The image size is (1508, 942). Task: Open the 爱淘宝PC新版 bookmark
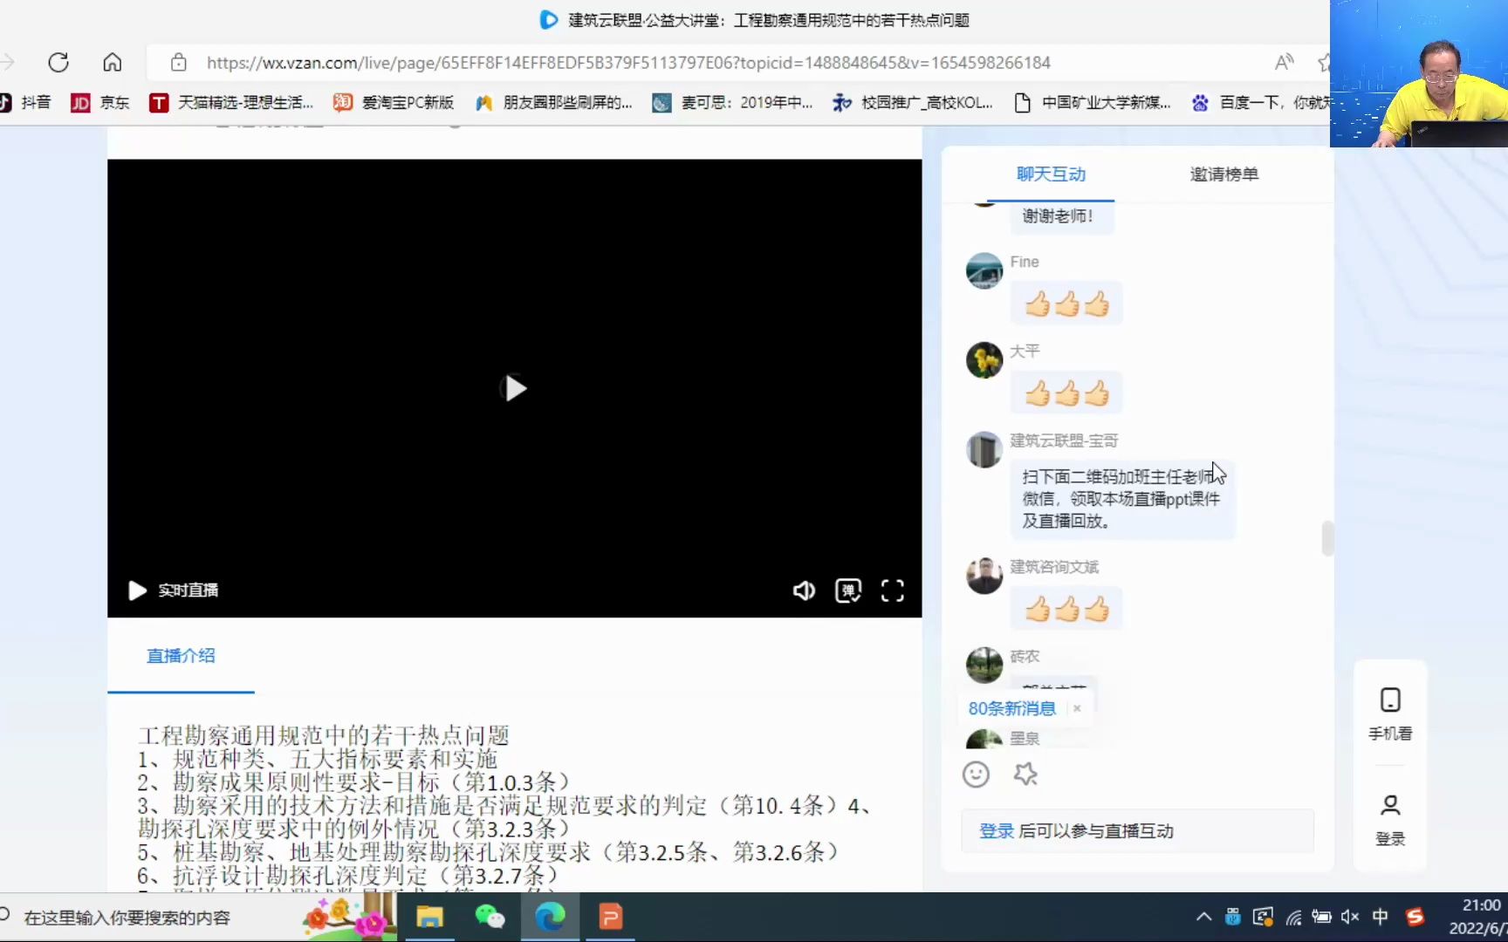coord(394,103)
